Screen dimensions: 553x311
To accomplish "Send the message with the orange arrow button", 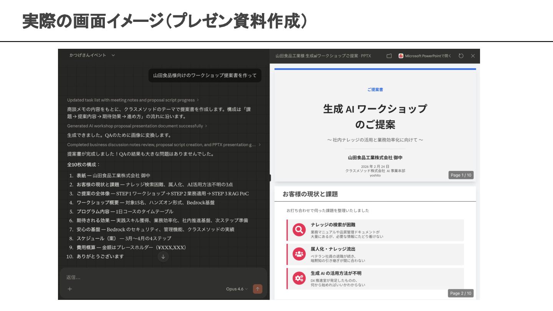I will click(x=258, y=289).
